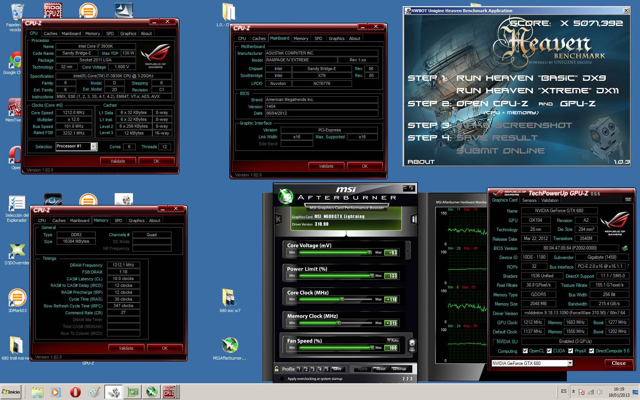Toggle the DirectCompute 5.0 checkbox
640x400 pixels.
click(591, 351)
